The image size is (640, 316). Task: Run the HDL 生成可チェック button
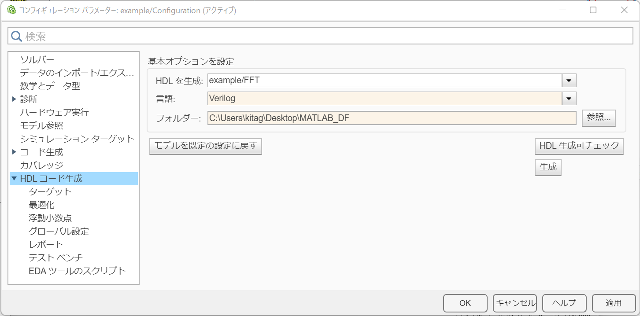point(579,146)
